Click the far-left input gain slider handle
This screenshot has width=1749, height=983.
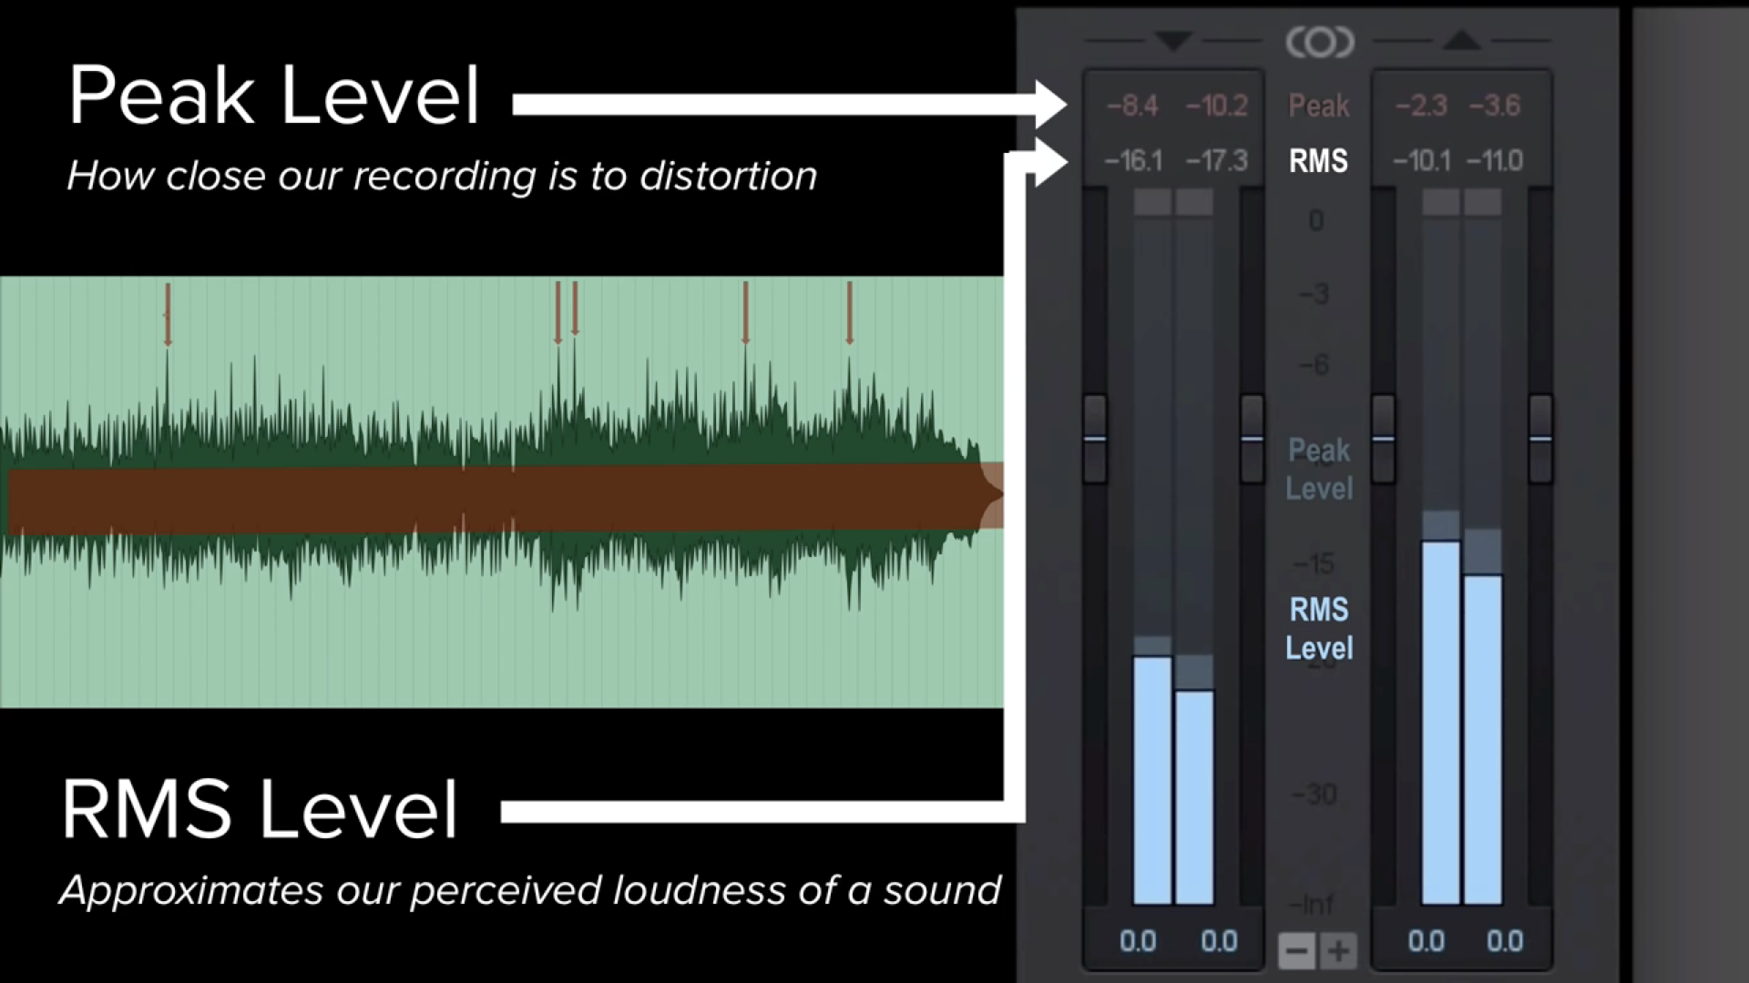(x=1095, y=439)
